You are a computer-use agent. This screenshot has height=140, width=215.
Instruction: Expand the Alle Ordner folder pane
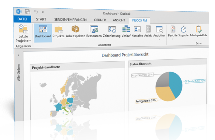pyautogui.click(x=18, y=55)
